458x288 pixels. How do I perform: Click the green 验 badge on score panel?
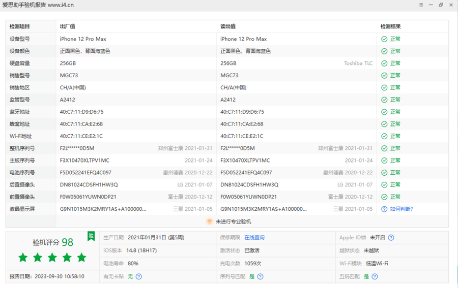tap(91, 236)
